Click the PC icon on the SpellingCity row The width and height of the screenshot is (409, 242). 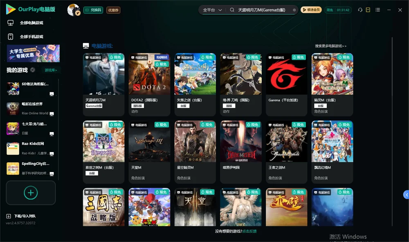pyautogui.click(x=52, y=174)
